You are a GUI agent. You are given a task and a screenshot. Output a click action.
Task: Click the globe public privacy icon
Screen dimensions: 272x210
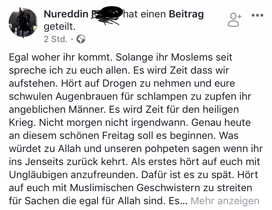81,39
